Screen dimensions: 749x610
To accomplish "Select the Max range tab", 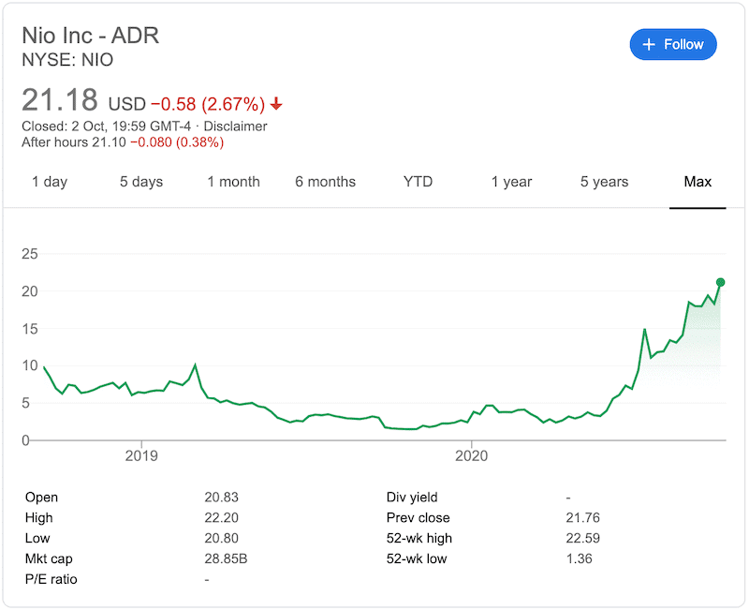I will click(x=698, y=182).
